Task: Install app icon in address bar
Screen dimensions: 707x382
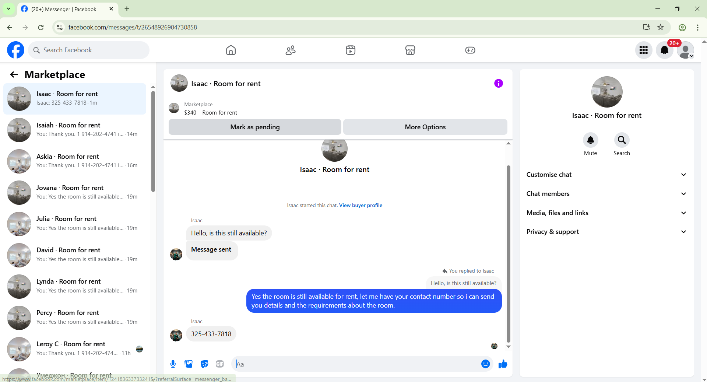Action: [x=646, y=27]
